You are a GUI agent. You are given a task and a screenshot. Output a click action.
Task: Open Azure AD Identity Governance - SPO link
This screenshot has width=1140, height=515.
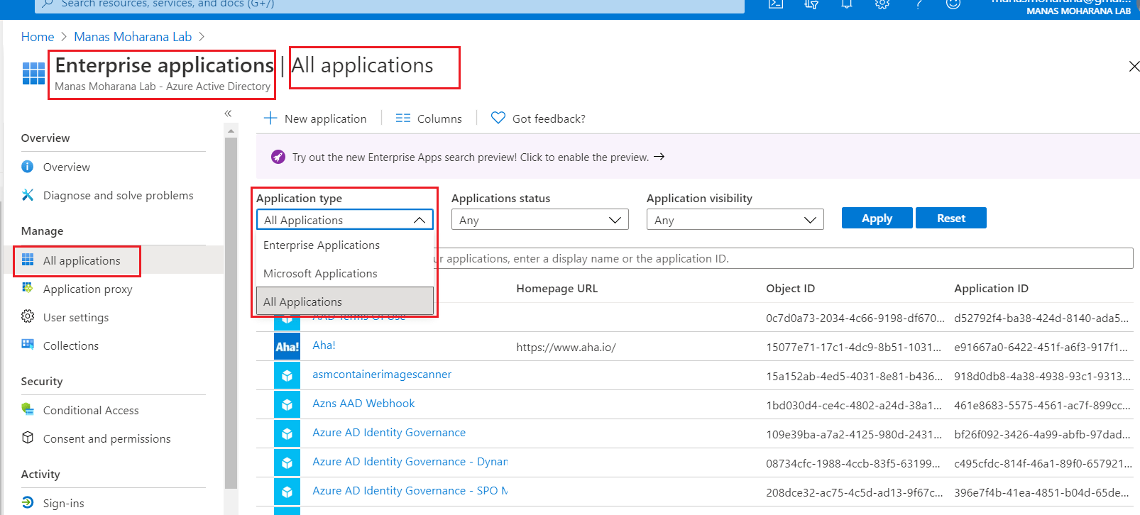tap(410, 491)
